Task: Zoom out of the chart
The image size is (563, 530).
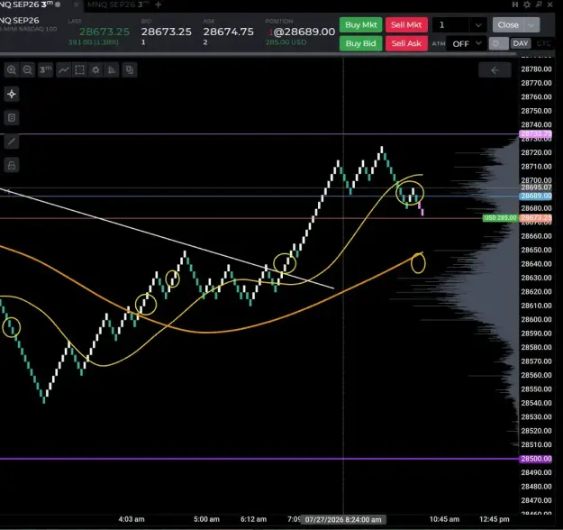Action: [x=27, y=70]
